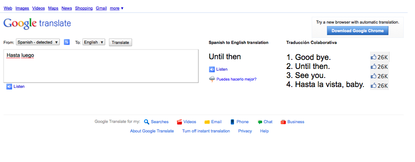The height and width of the screenshot is (162, 415).
Task: Expand the more menu in top bar
Action: (117, 8)
